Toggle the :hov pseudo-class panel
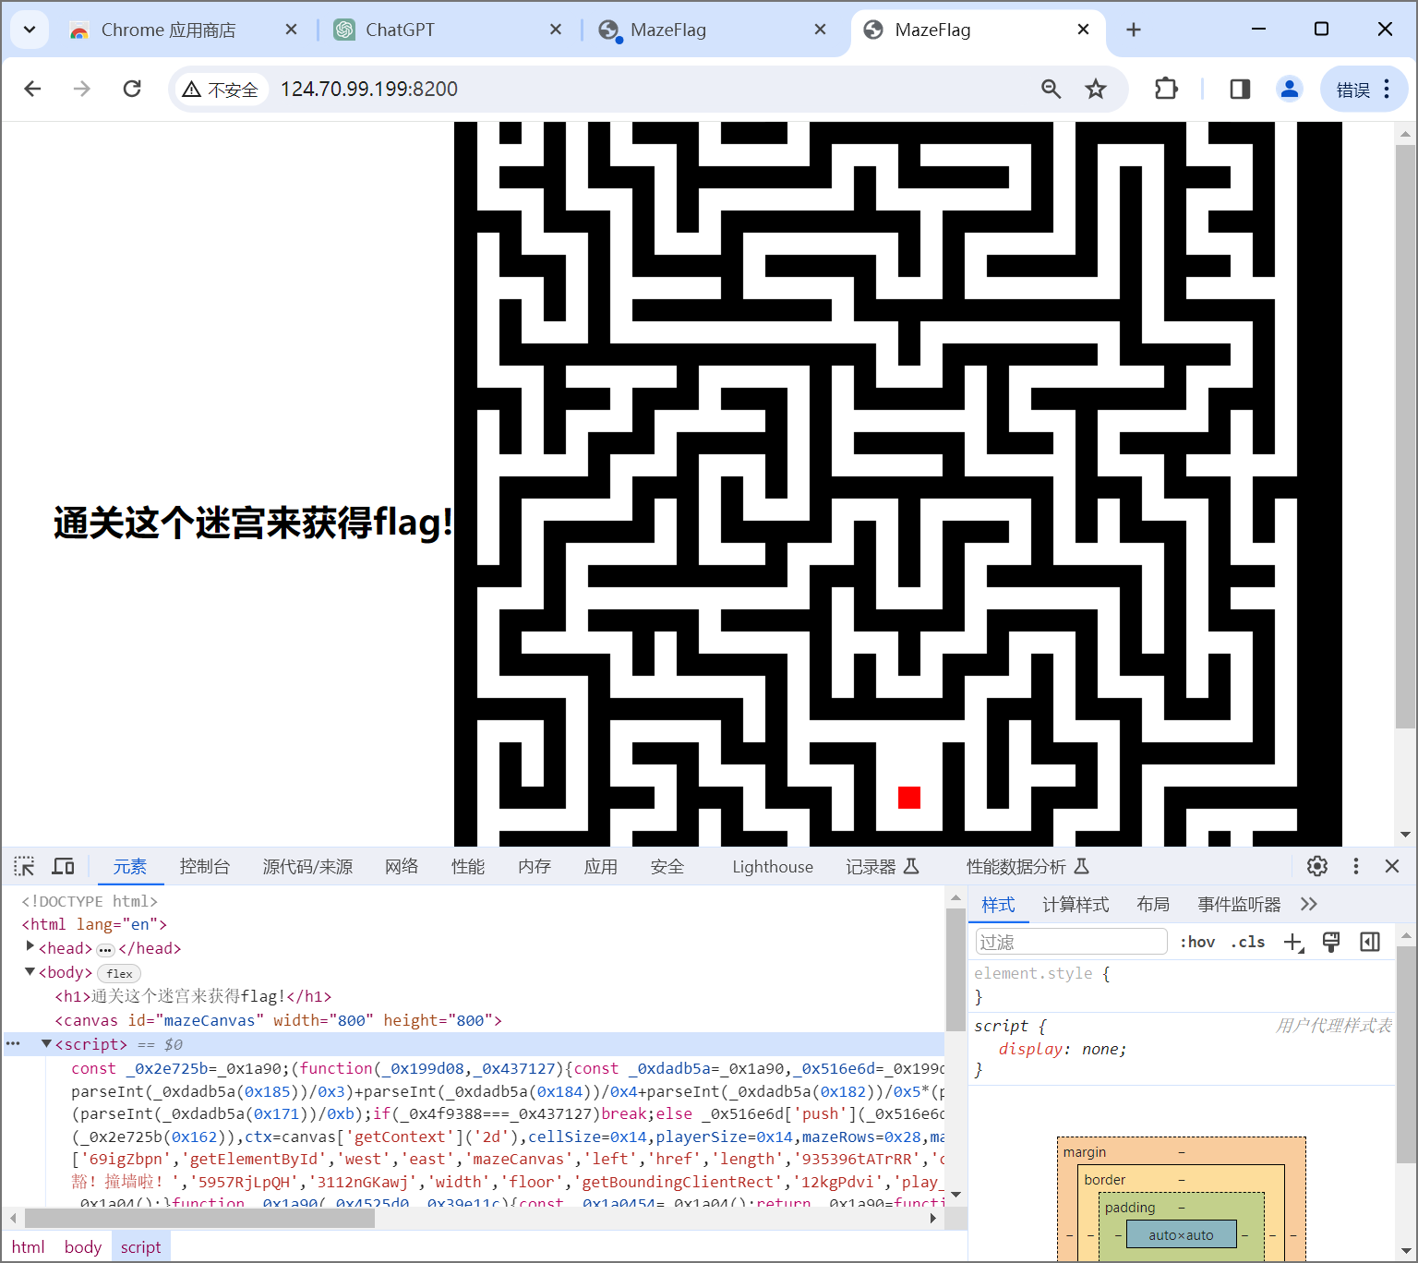This screenshot has height=1263, width=1418. click(x=1197, y=942)
